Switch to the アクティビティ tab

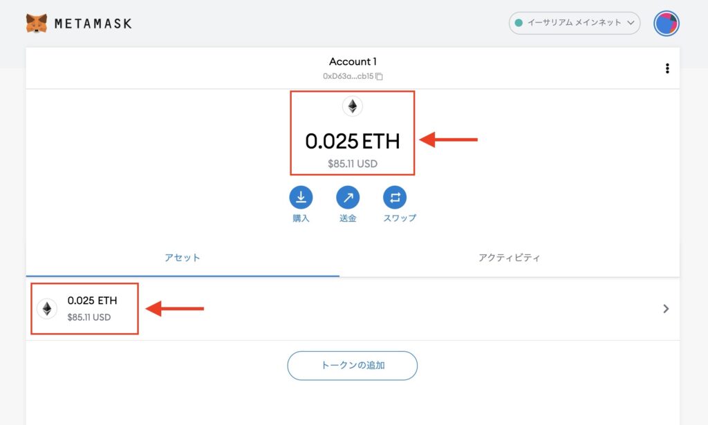[510, 258]
